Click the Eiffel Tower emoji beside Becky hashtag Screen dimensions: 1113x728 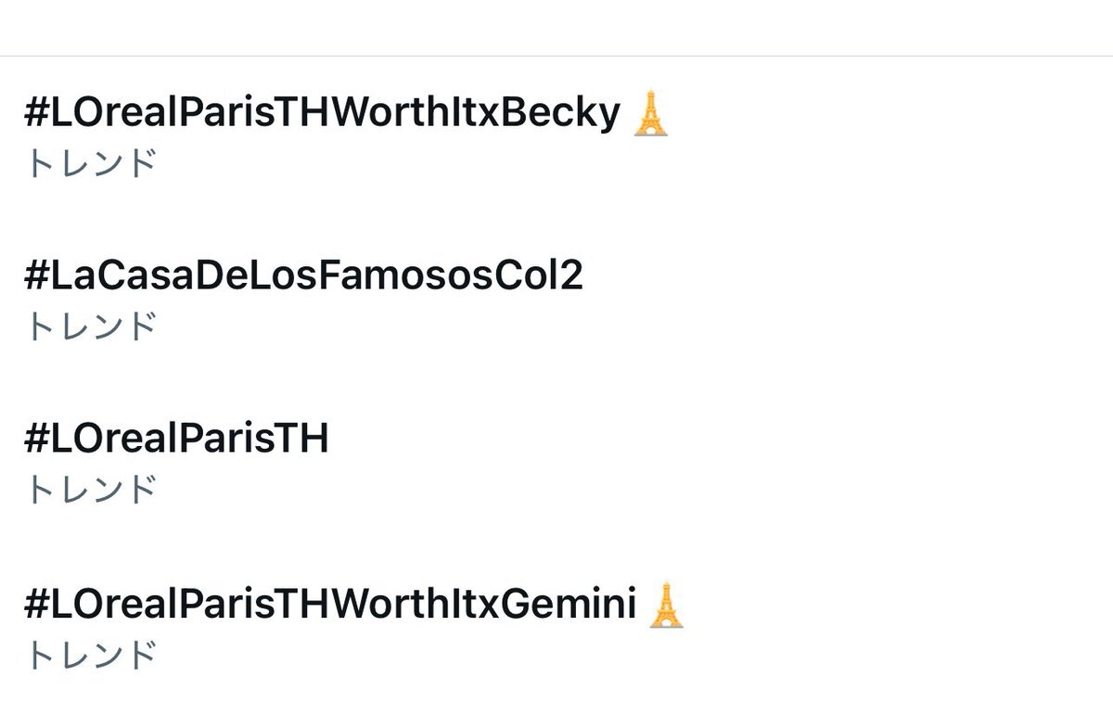point(650,113)
